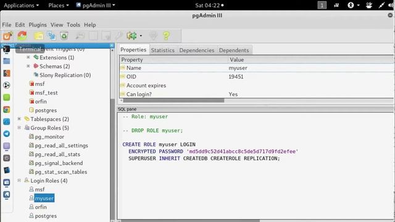Click the Property column header
The height and width of the screenshot is (222, 395).
(x=173, y=60)
